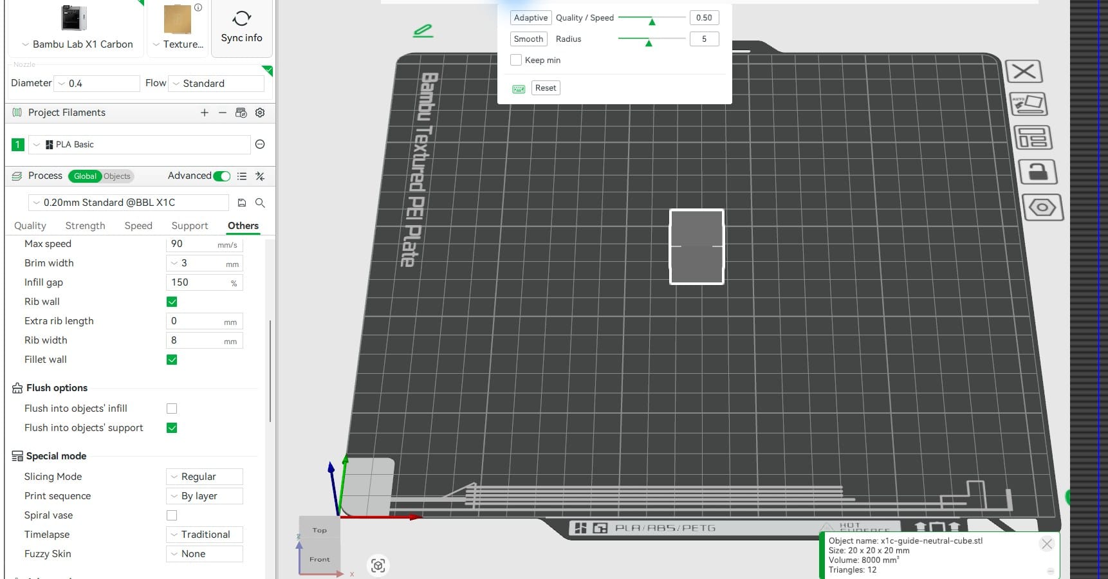Click the textured PEI plate thumbnail
1108x579 pixels.
[178, 19]
